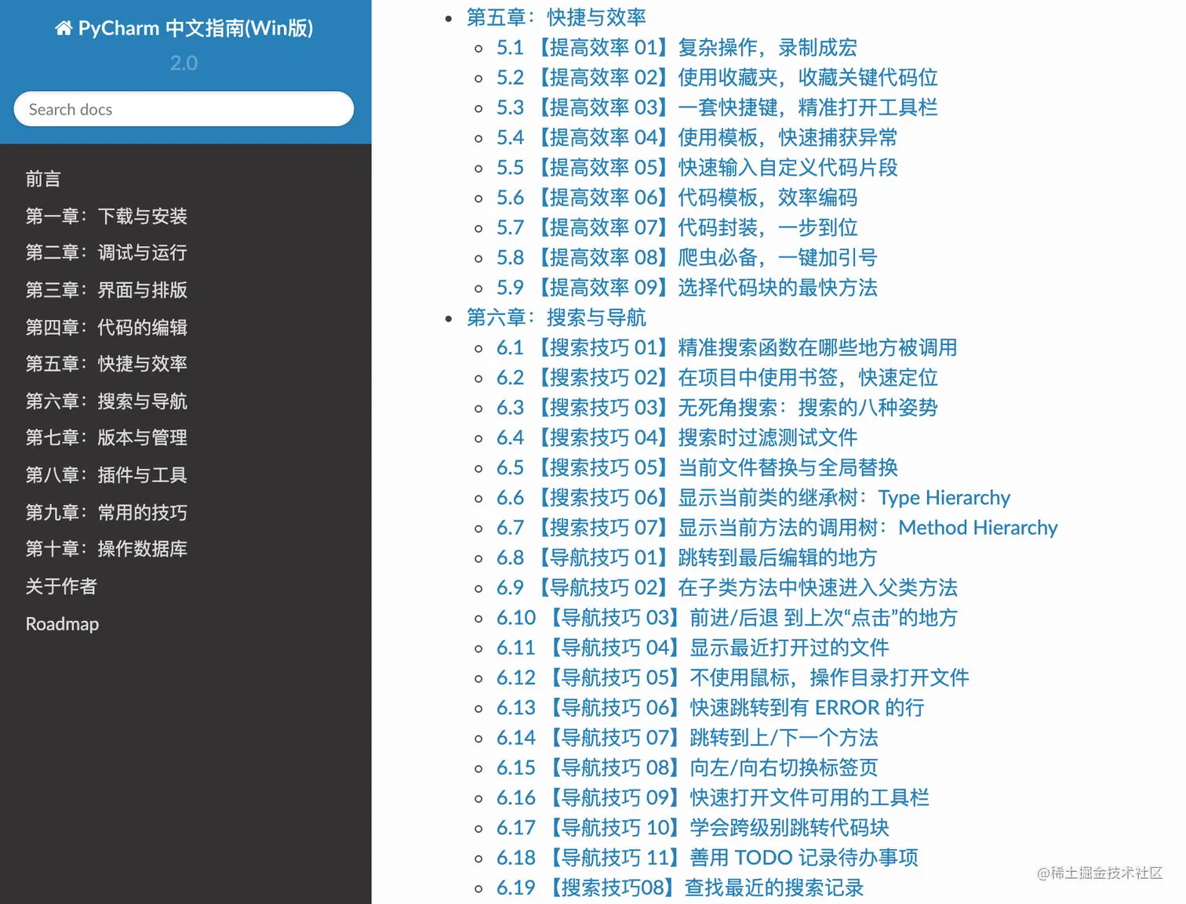Open 5.6 代码模板，效率编码
1186x904 pixels.
pos(677,198)
